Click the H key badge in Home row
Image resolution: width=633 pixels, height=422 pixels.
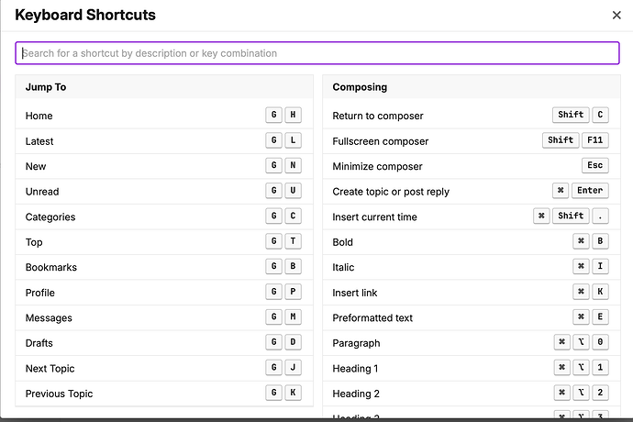[x=293, y=116]
